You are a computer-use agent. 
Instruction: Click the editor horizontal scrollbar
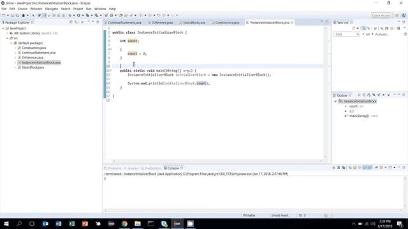(x=217, y=161)
